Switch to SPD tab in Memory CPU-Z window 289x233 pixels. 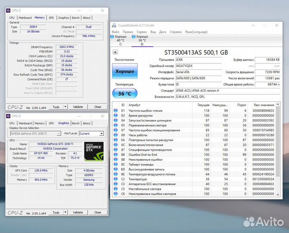click(x=51, y=18)
